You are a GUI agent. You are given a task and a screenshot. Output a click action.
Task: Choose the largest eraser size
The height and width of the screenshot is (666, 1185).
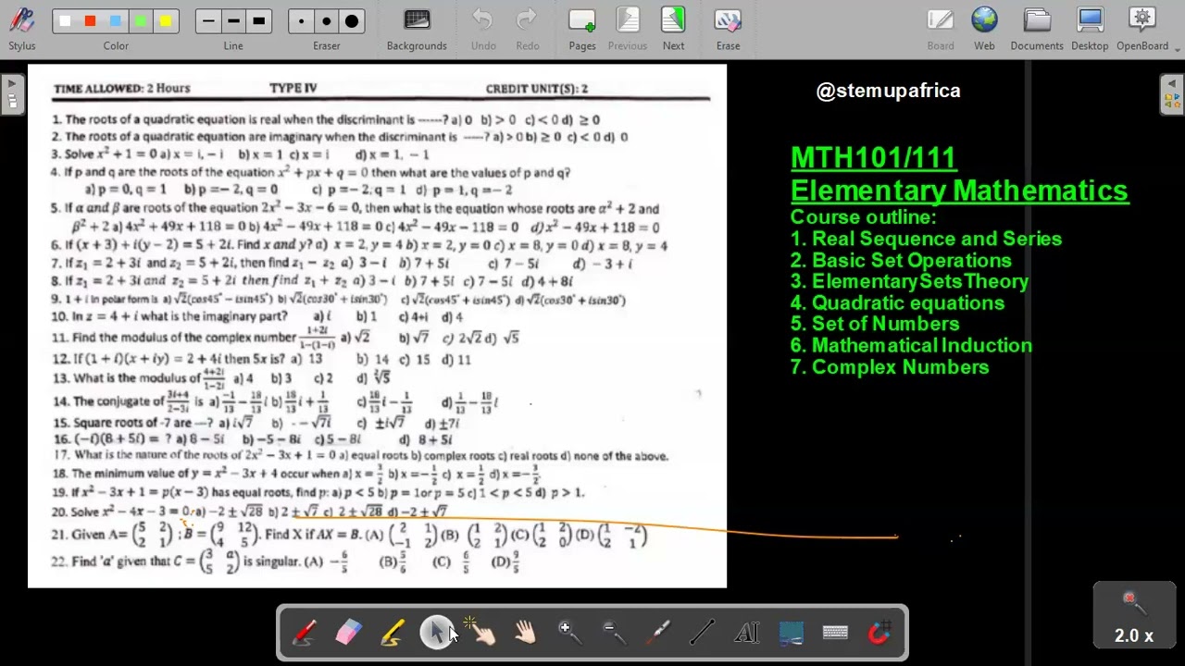[352, 21]
